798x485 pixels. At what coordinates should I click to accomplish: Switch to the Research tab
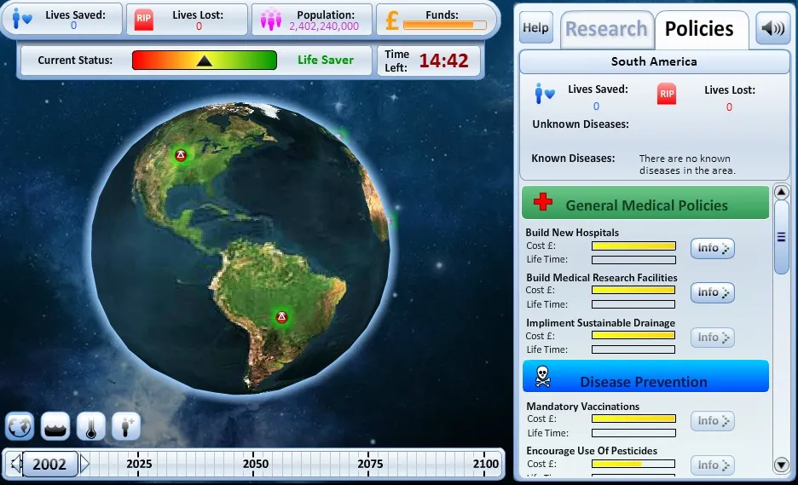pos(606,29)
